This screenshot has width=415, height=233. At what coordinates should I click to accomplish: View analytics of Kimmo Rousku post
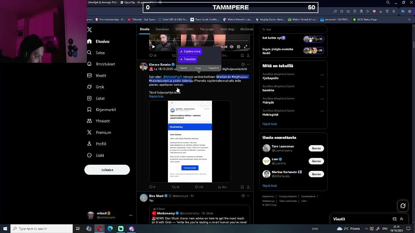click(x=222, y=187)
